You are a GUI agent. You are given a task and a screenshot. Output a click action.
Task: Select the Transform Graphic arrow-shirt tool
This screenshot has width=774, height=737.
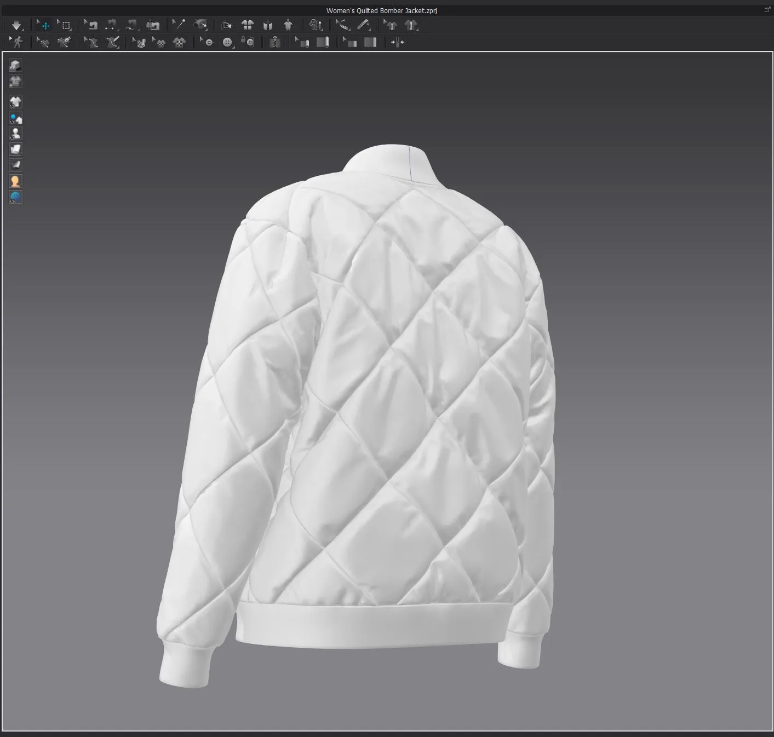(159, 42)
